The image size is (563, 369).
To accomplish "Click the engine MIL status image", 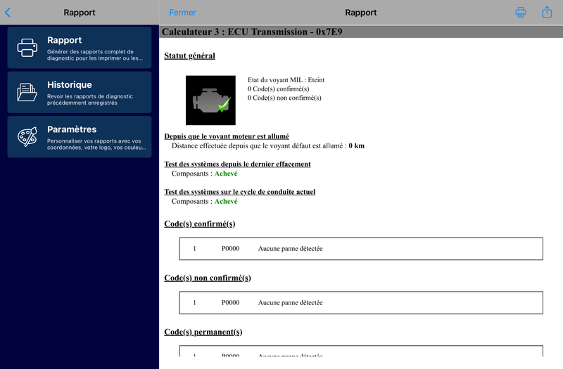I will (210, 101).
